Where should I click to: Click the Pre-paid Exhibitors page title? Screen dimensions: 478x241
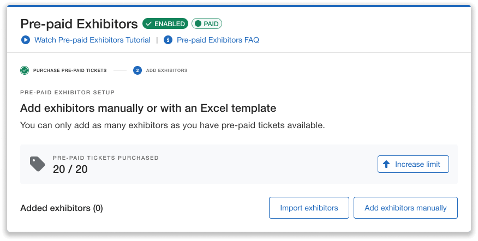[79, 24]
